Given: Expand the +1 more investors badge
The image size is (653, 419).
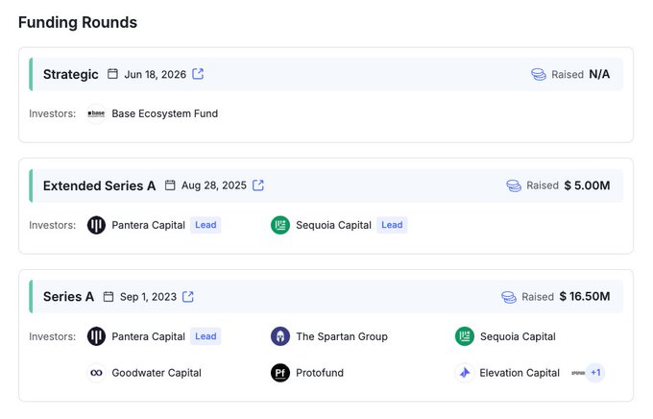Looking at the screenshot, I should (595, 373).
